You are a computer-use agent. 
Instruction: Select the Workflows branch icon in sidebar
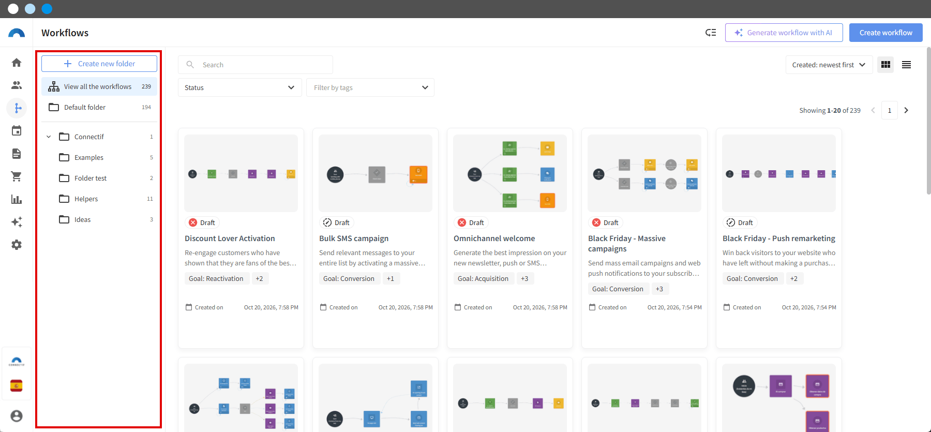pos(17,108)
